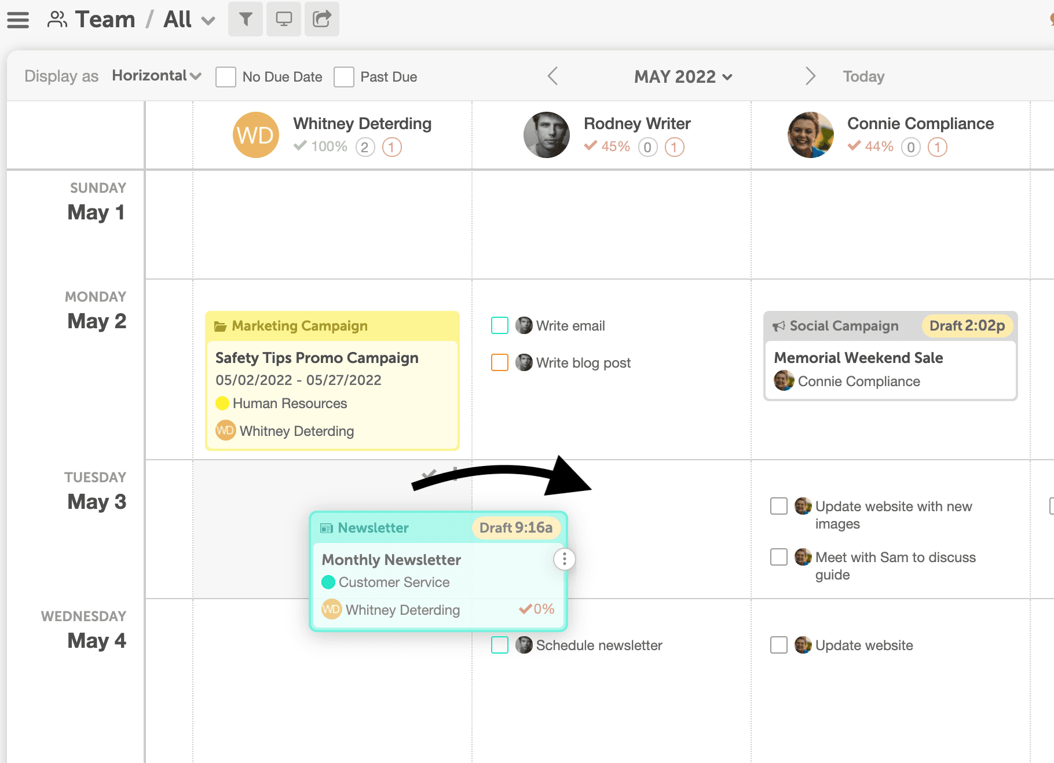Click Whitney Deterding WD avatar in header
1054x763 pixels.
(256, 135)
